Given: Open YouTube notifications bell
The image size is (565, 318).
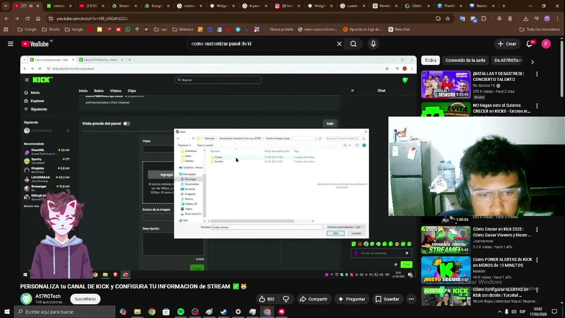Looking at the screenshot, I should pos(529,44).
